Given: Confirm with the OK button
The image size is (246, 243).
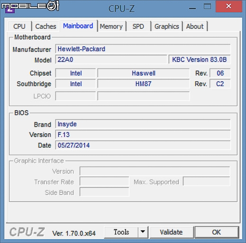Looking at the screenshot, I should pos(217,232).
